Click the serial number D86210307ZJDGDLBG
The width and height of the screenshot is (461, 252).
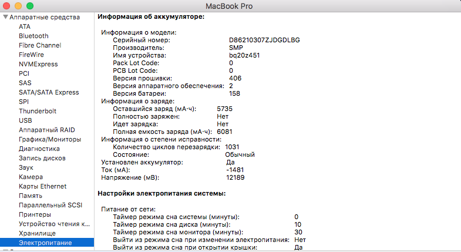pyautogui.click(x=264, y=40)
